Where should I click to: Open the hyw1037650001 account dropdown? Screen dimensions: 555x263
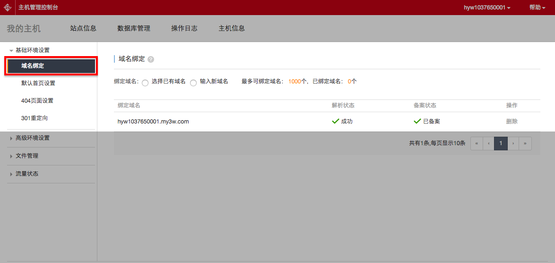click(x=487, y=8)
